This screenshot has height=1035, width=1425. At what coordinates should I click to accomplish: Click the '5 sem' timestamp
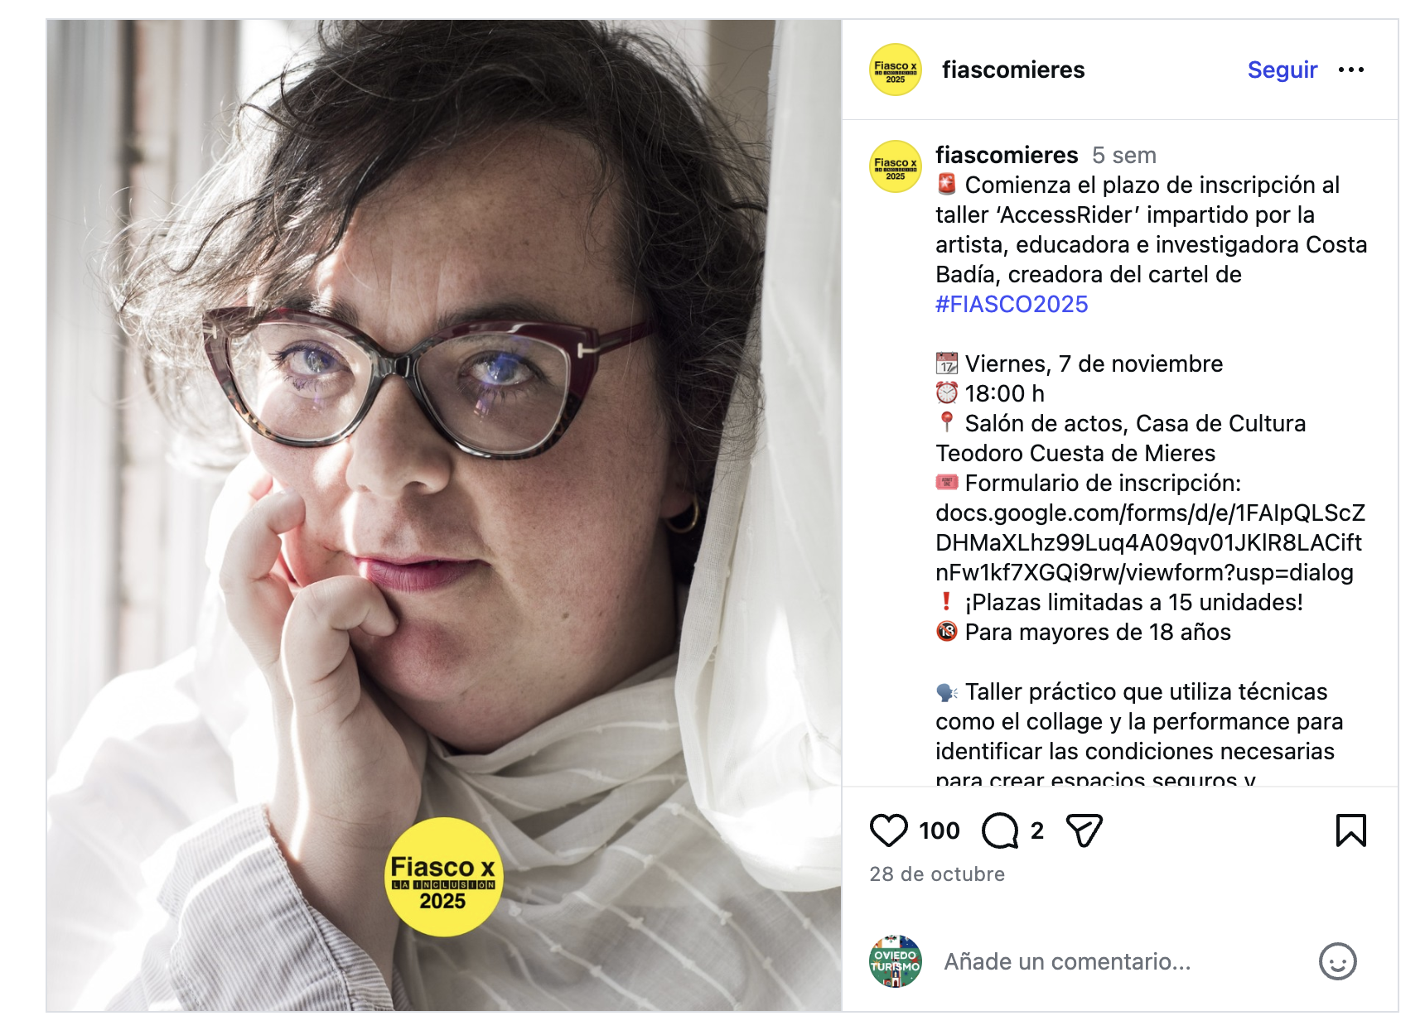click(1123, 155)
